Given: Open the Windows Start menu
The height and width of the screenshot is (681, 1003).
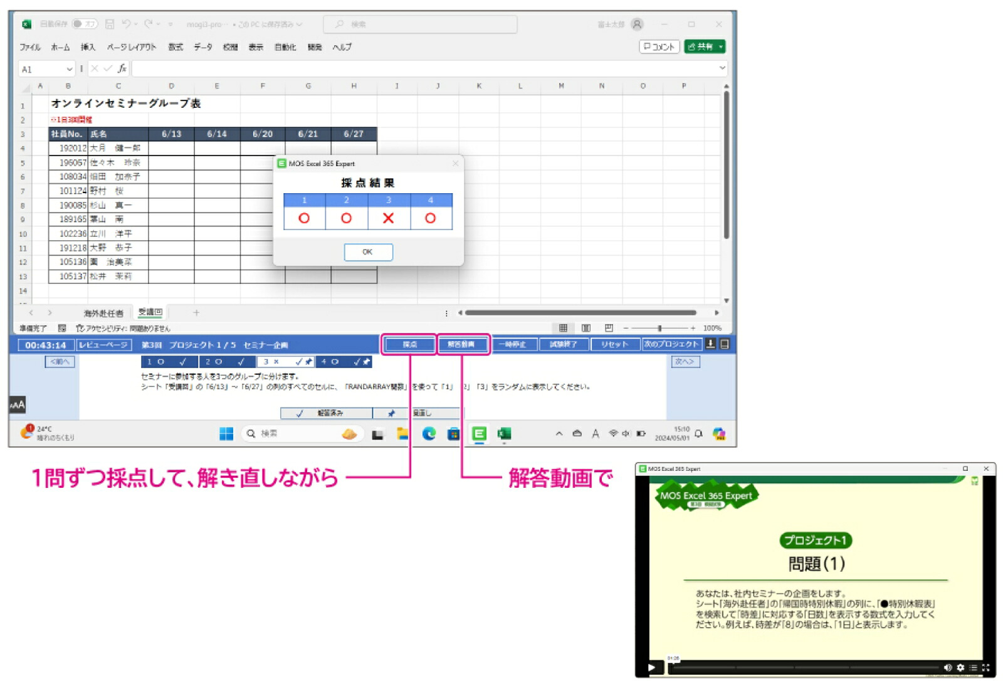Looking at the screenshot, I should (x=226, y=433).
